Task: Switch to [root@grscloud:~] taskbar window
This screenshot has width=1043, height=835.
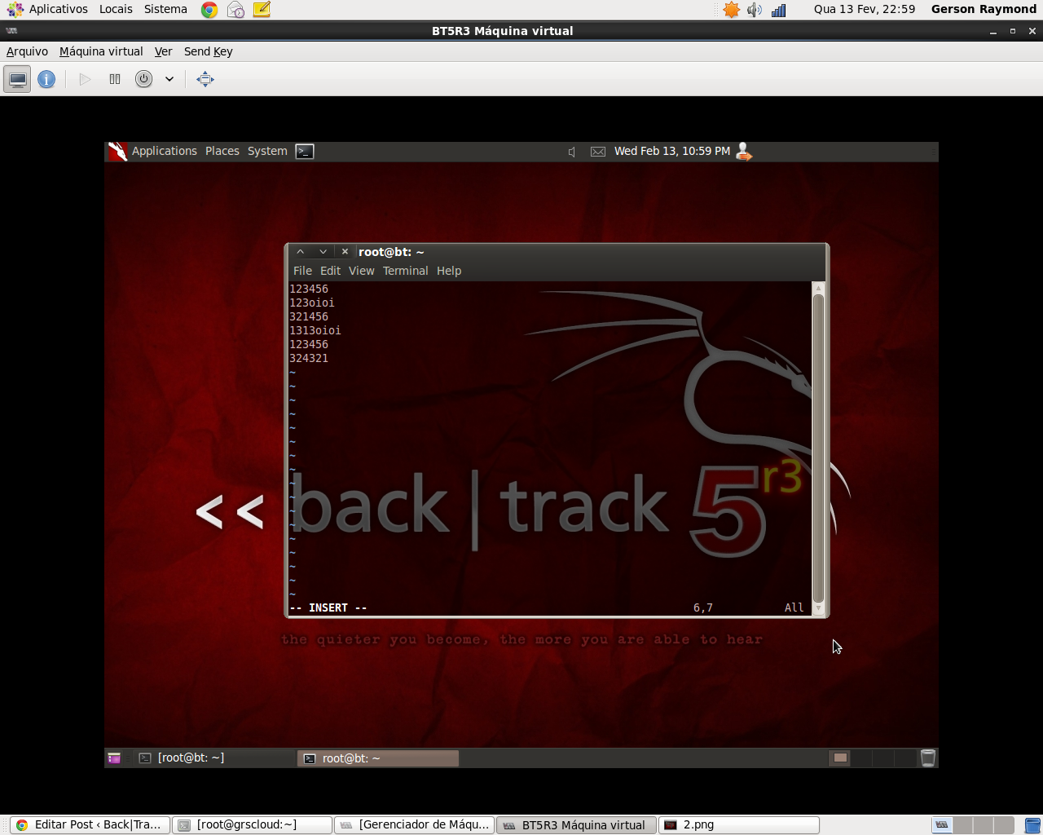Action: coord(253,824)
